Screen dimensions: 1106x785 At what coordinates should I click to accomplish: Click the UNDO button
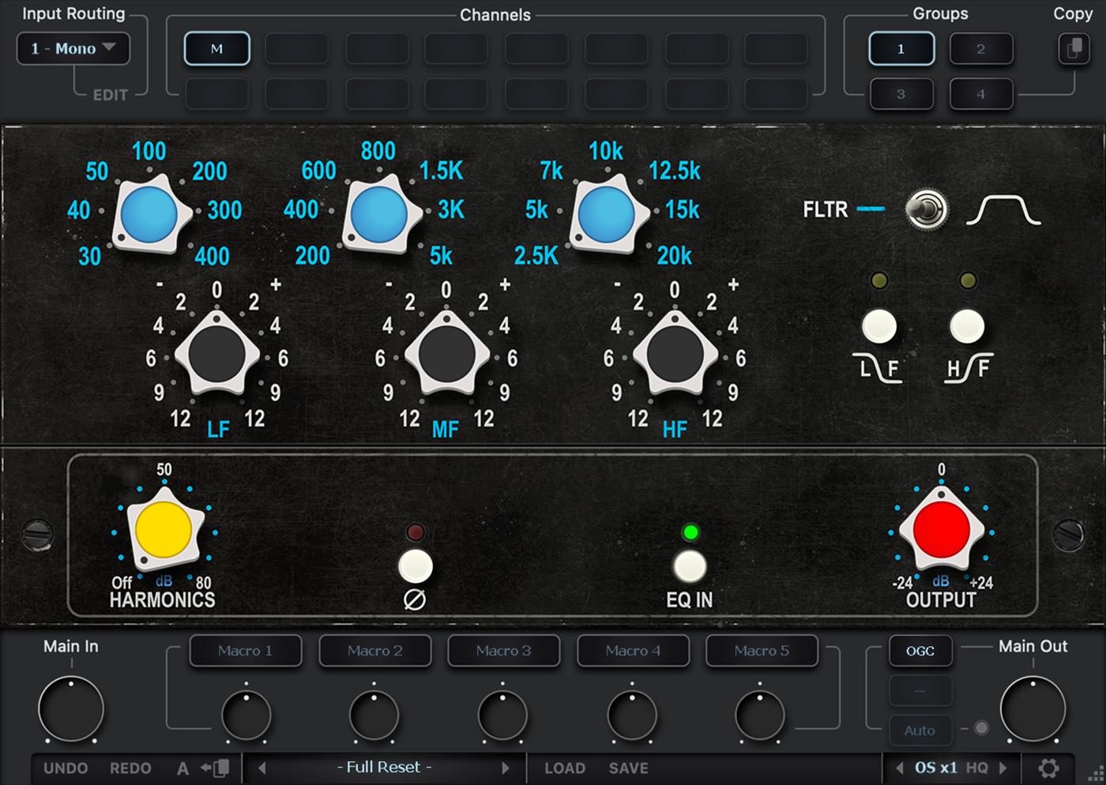tap(66, 768)
